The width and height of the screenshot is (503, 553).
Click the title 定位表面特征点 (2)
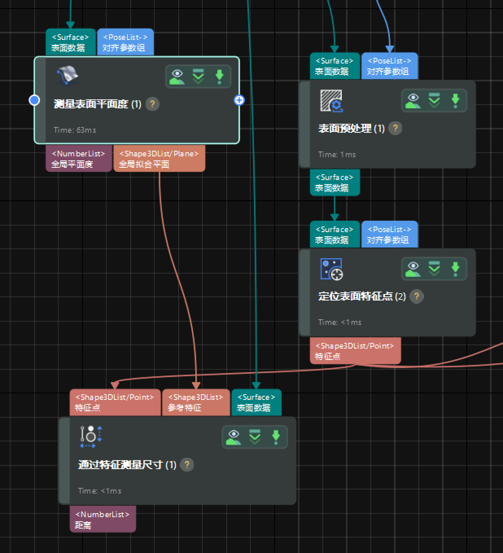(362, 296)
